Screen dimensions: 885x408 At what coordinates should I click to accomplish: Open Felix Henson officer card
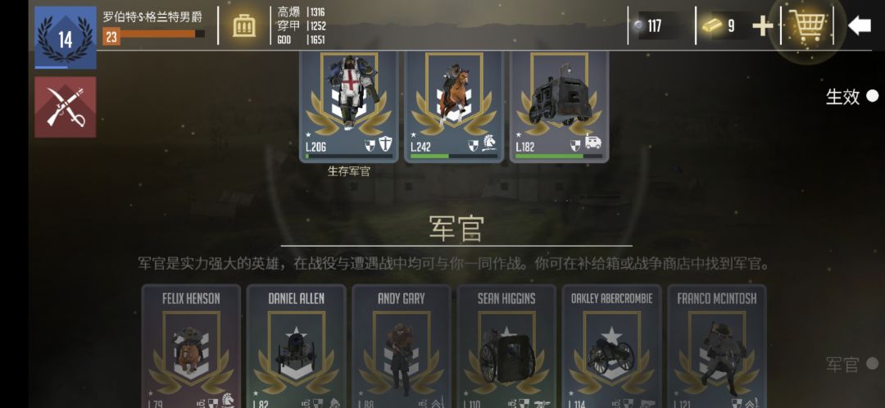click(191, 347)
